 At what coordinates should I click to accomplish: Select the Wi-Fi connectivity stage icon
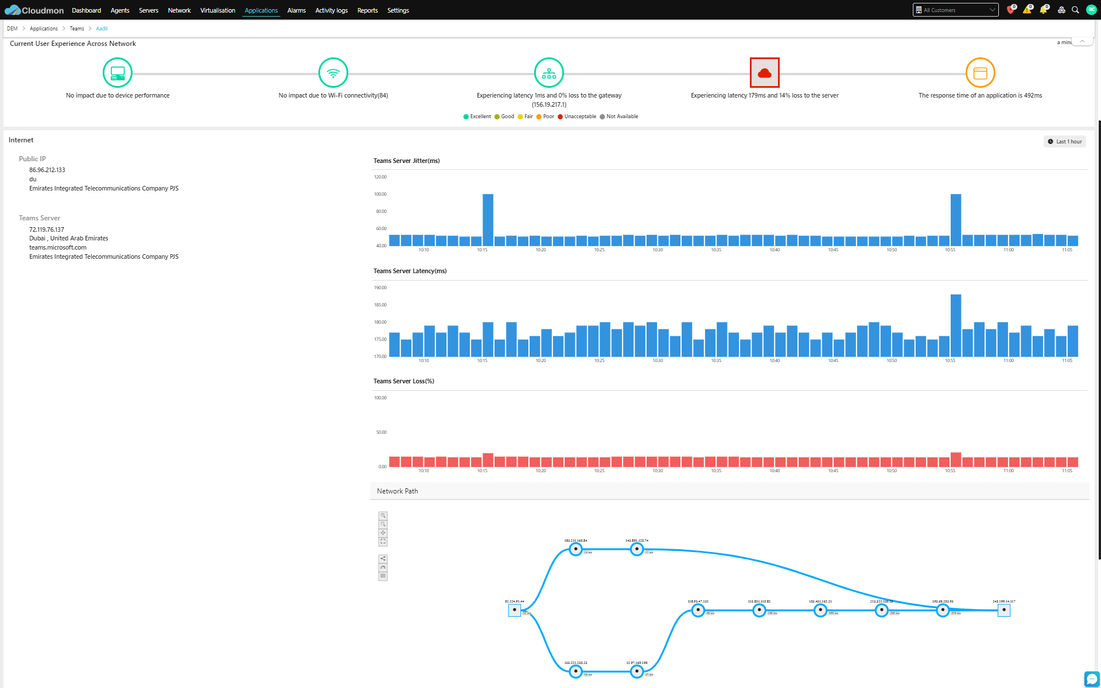point(333,73)
